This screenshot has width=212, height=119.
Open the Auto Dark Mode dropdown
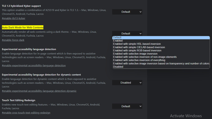tap(127, 33)
